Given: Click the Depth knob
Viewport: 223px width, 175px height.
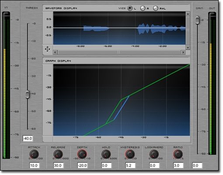Looking at the screenshot, I should [x=82, y=154].
